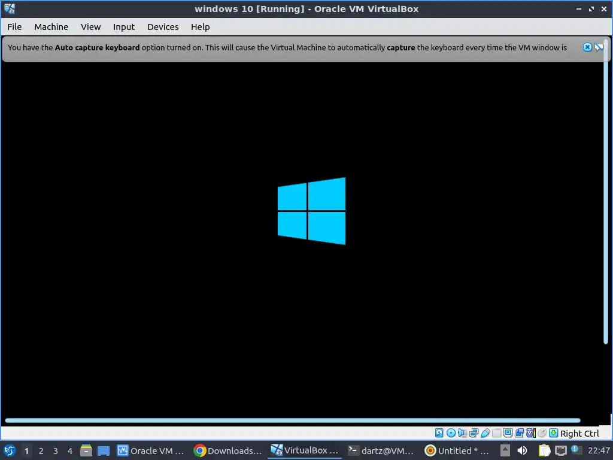Click the optical disk status icon
Screen dimensions: 613x460
[451, 433]
